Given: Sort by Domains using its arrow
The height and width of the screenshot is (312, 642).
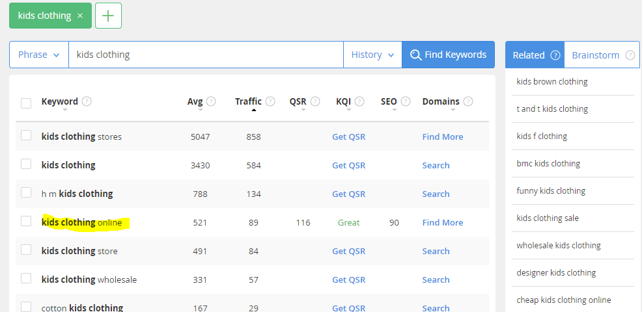Looking at the screenshot, I should [453, 110].
